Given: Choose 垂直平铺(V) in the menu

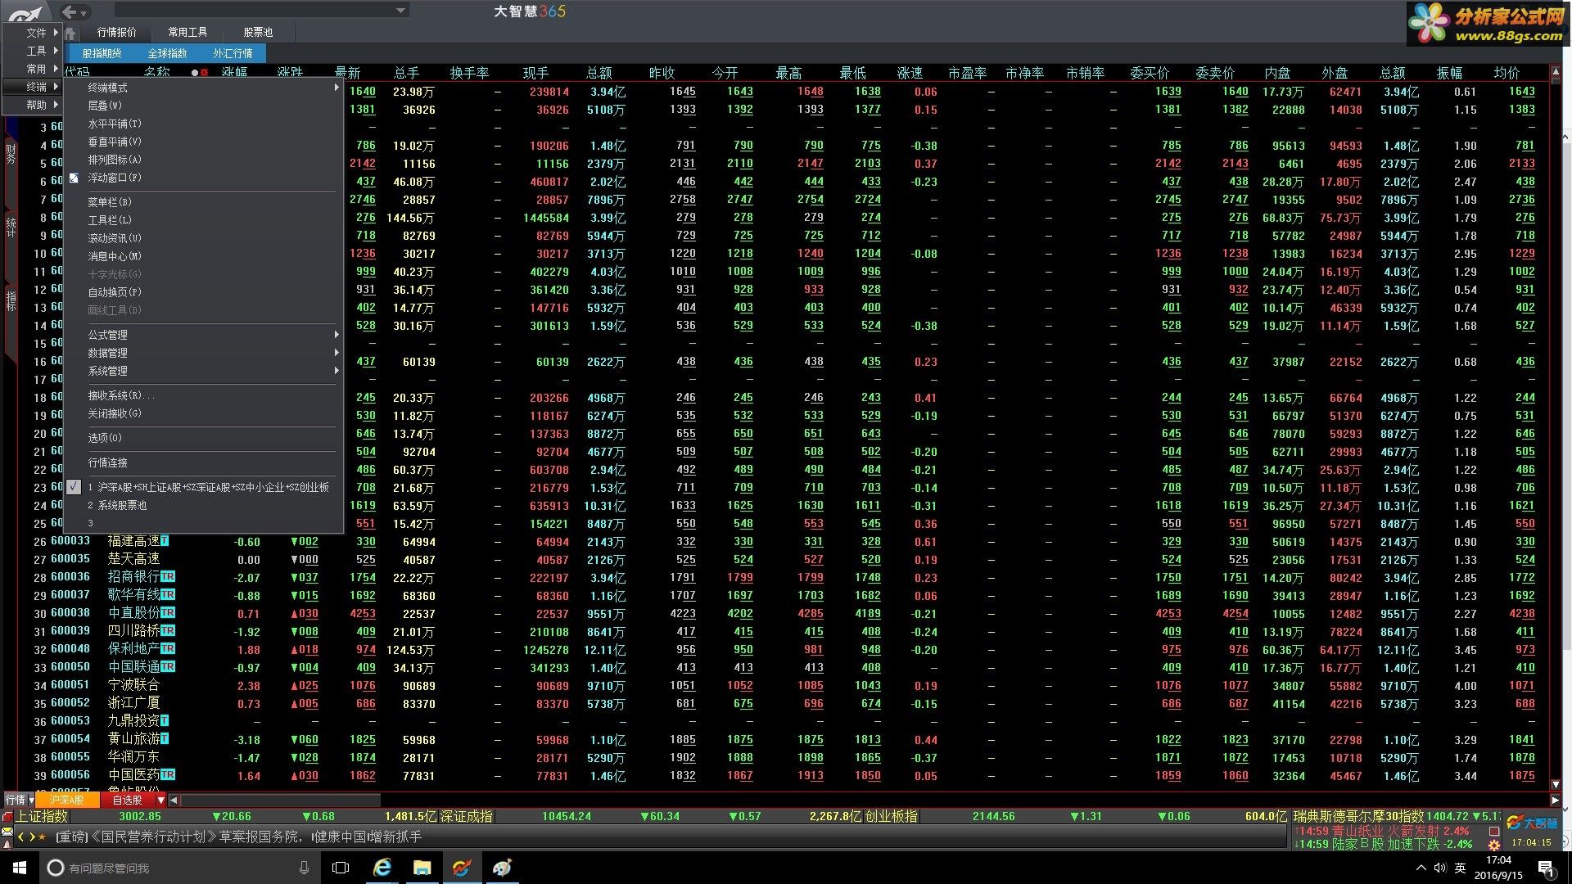Looking at the screenshot, I should tap(203, 142).
